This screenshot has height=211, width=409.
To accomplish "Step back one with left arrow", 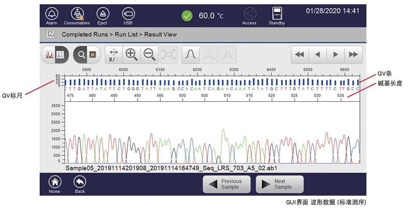I will click(x=317, y=55).
